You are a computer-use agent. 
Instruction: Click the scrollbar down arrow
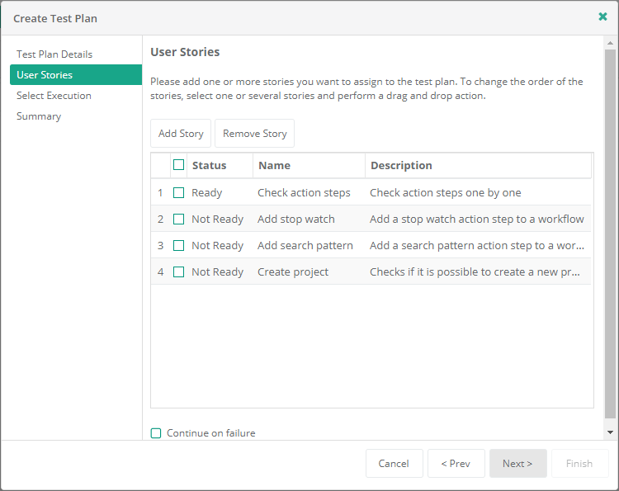click(610, 432)
